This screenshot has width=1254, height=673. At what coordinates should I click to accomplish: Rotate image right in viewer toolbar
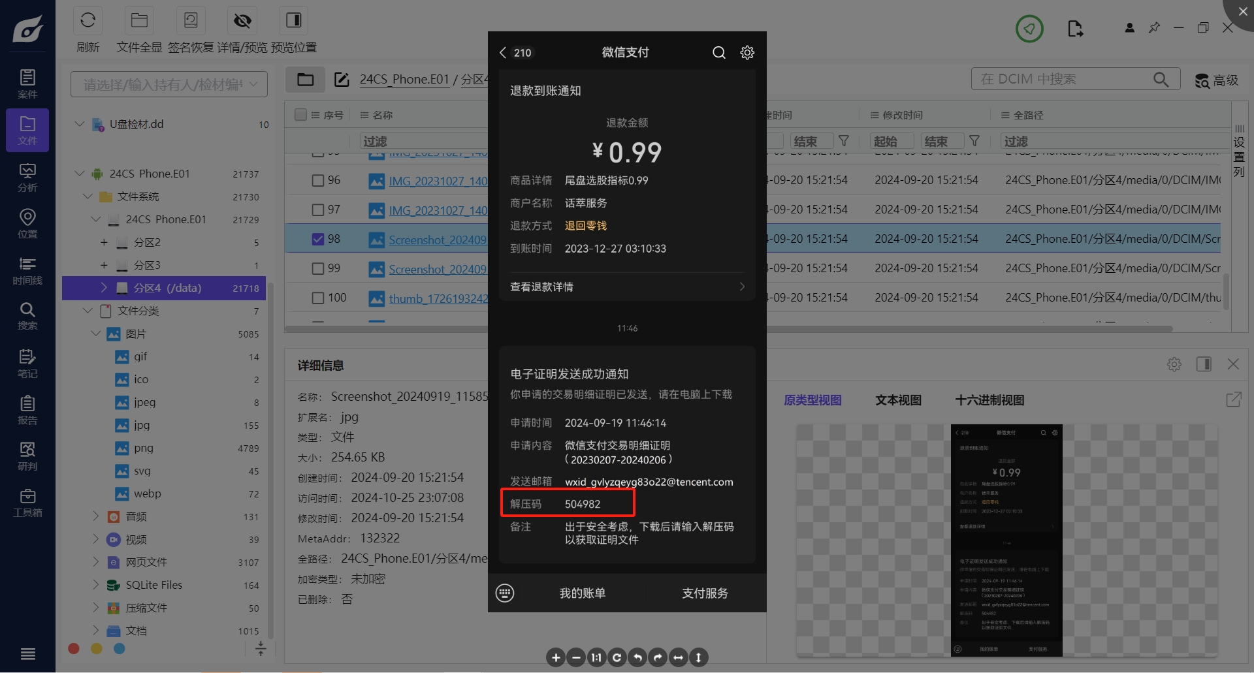658,657
